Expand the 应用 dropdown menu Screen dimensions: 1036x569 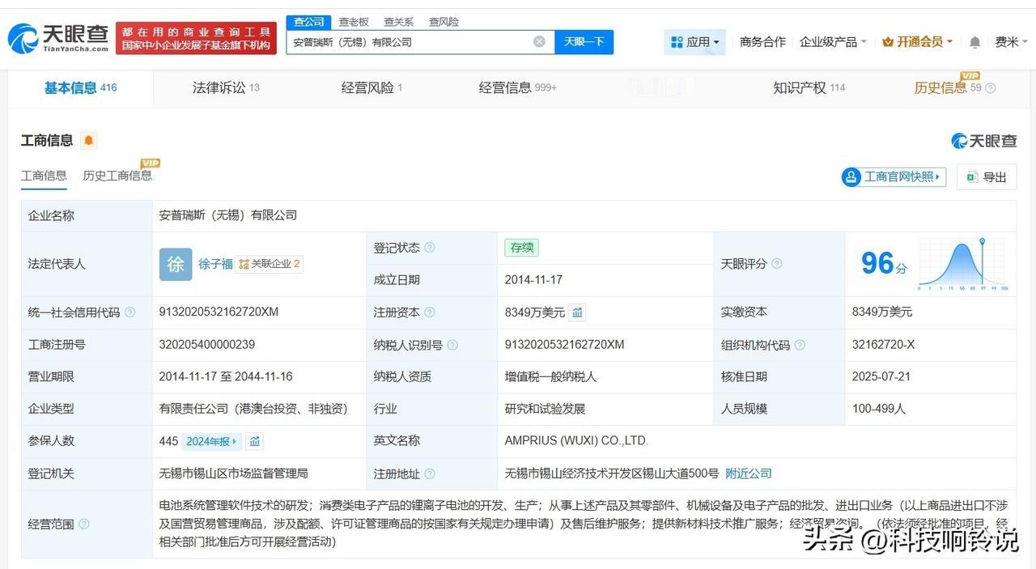point(695,42)
